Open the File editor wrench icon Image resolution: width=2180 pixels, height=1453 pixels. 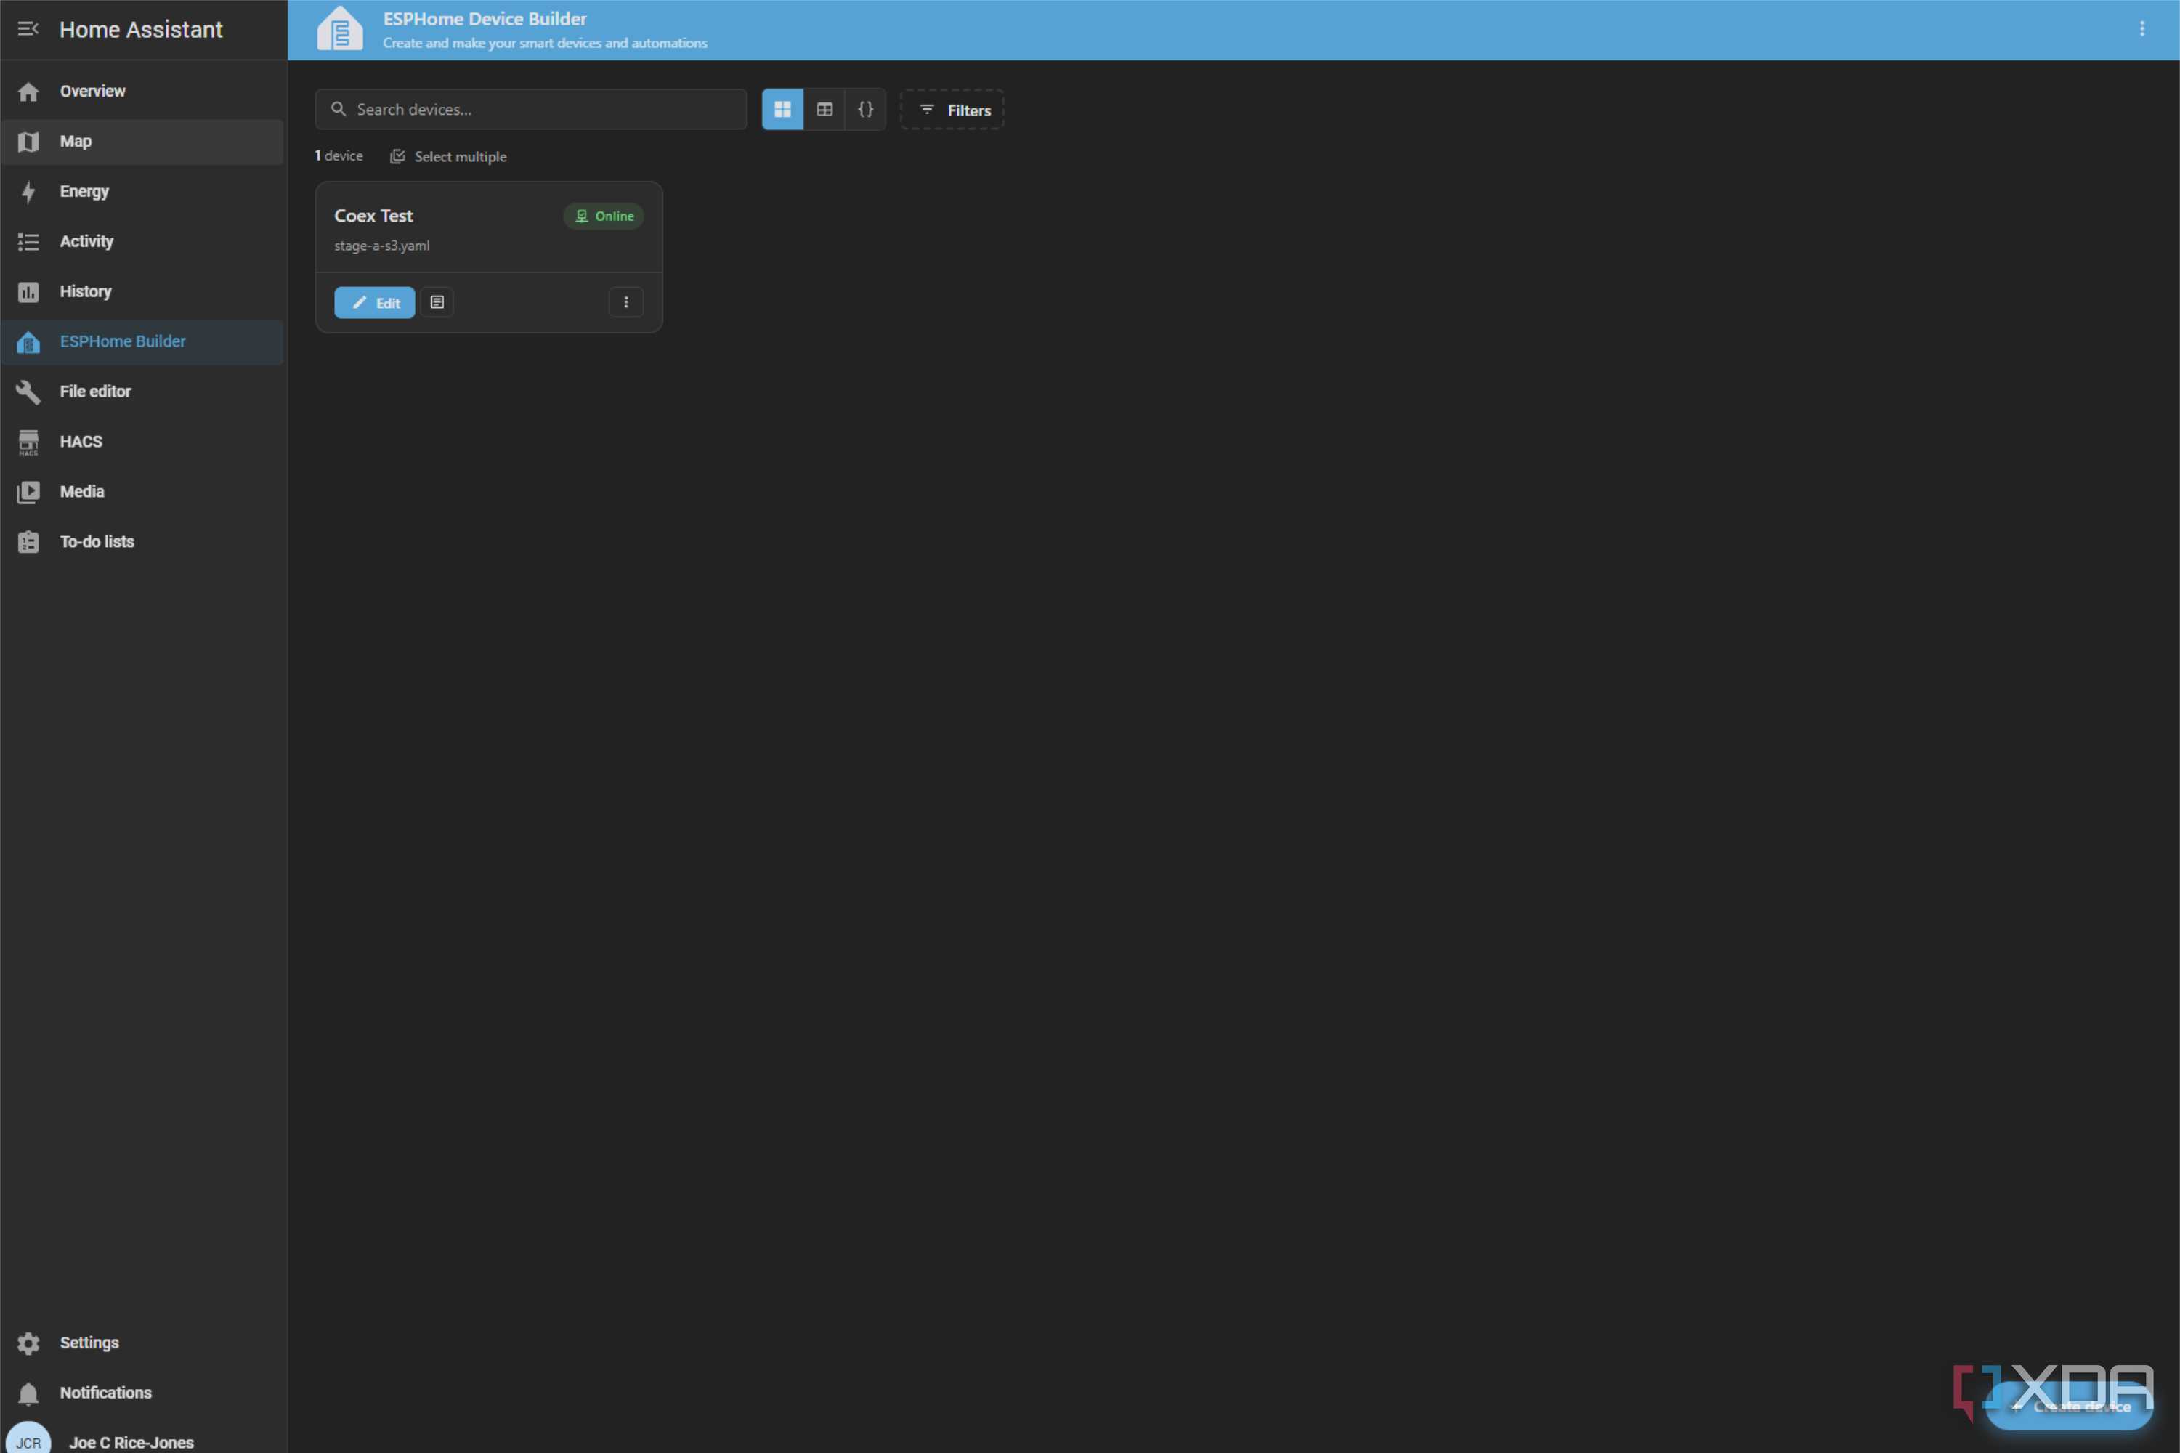(29, 391)
